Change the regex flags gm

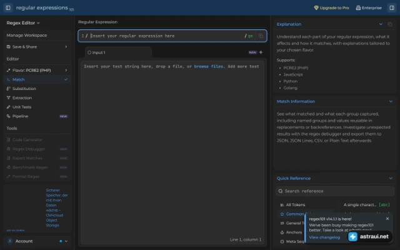point(250,36)
